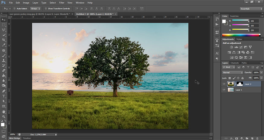Open the Group auto-select dropdown
This screenshot has width=264, height=140.
tap(35, 9)
